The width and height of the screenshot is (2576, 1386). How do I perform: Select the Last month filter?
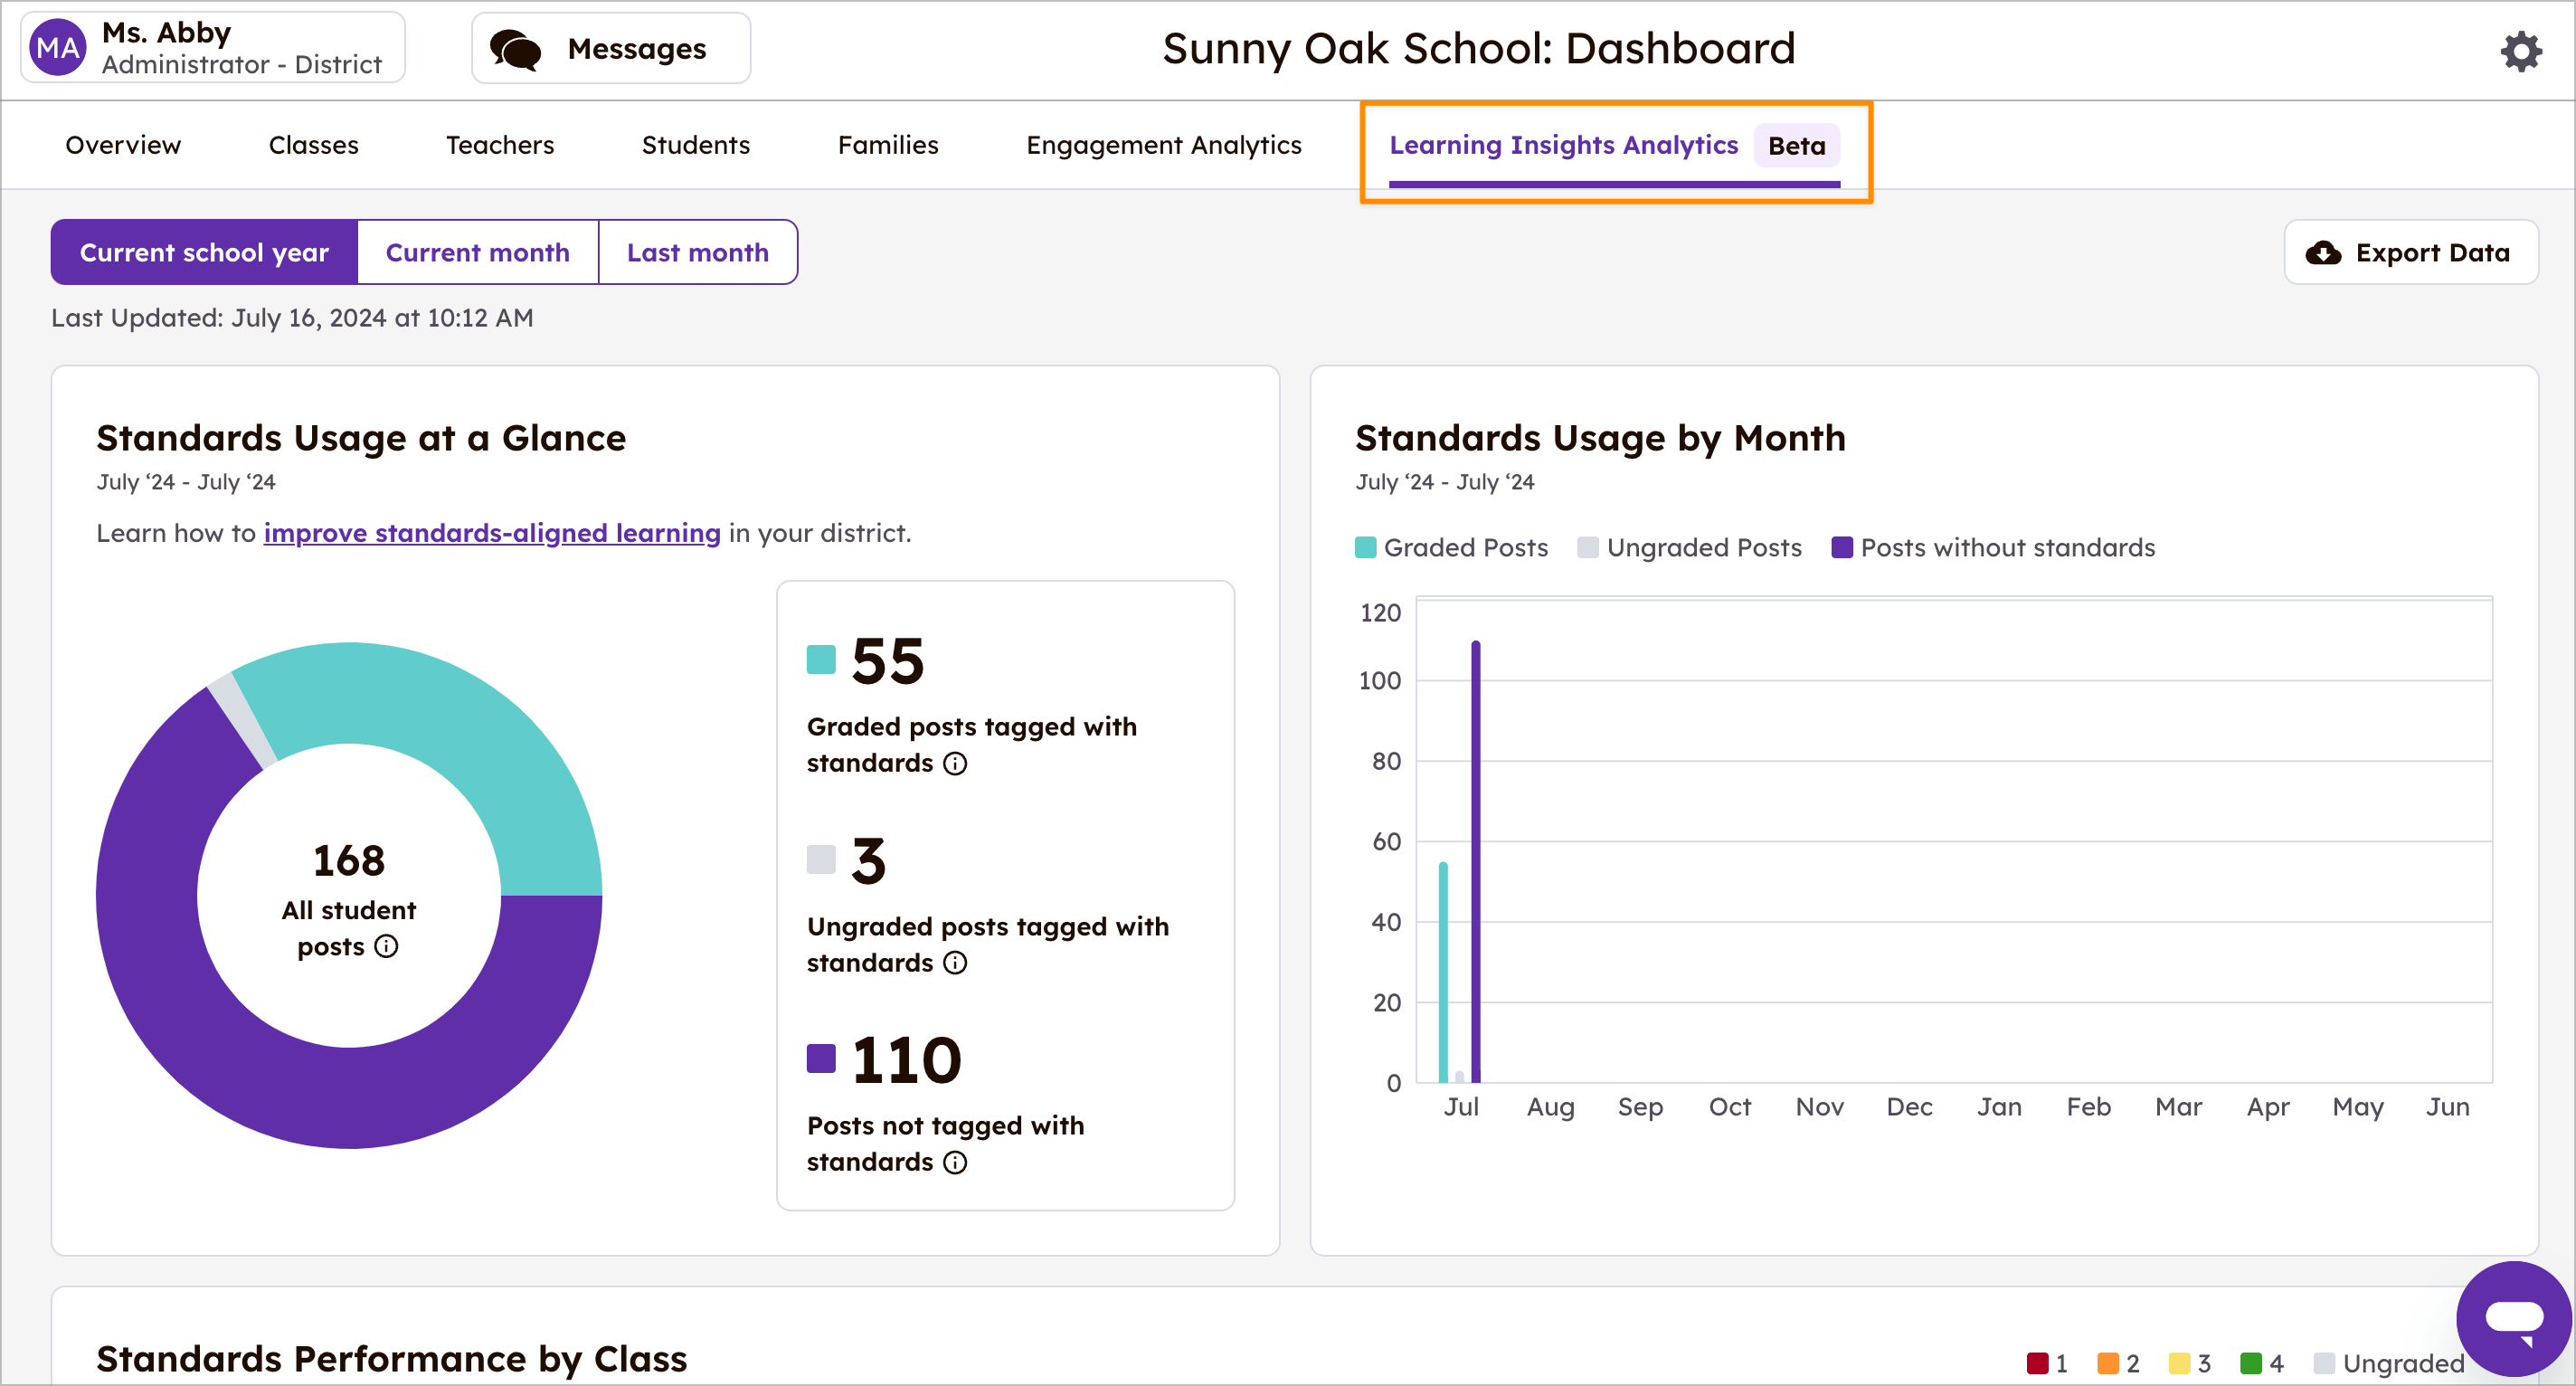698,252
